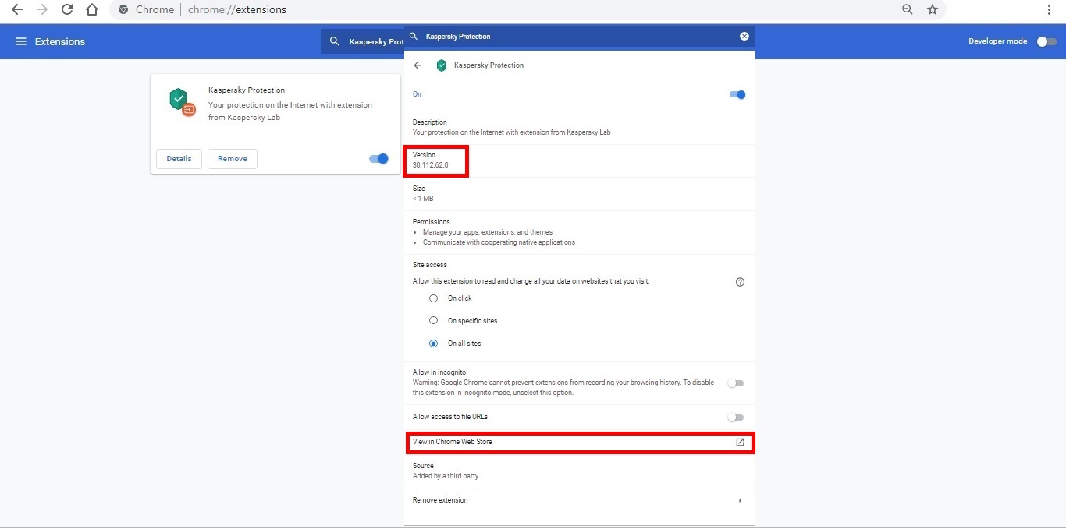Select On click site access
Viewport: 1066px width, 529px height.
434,298
